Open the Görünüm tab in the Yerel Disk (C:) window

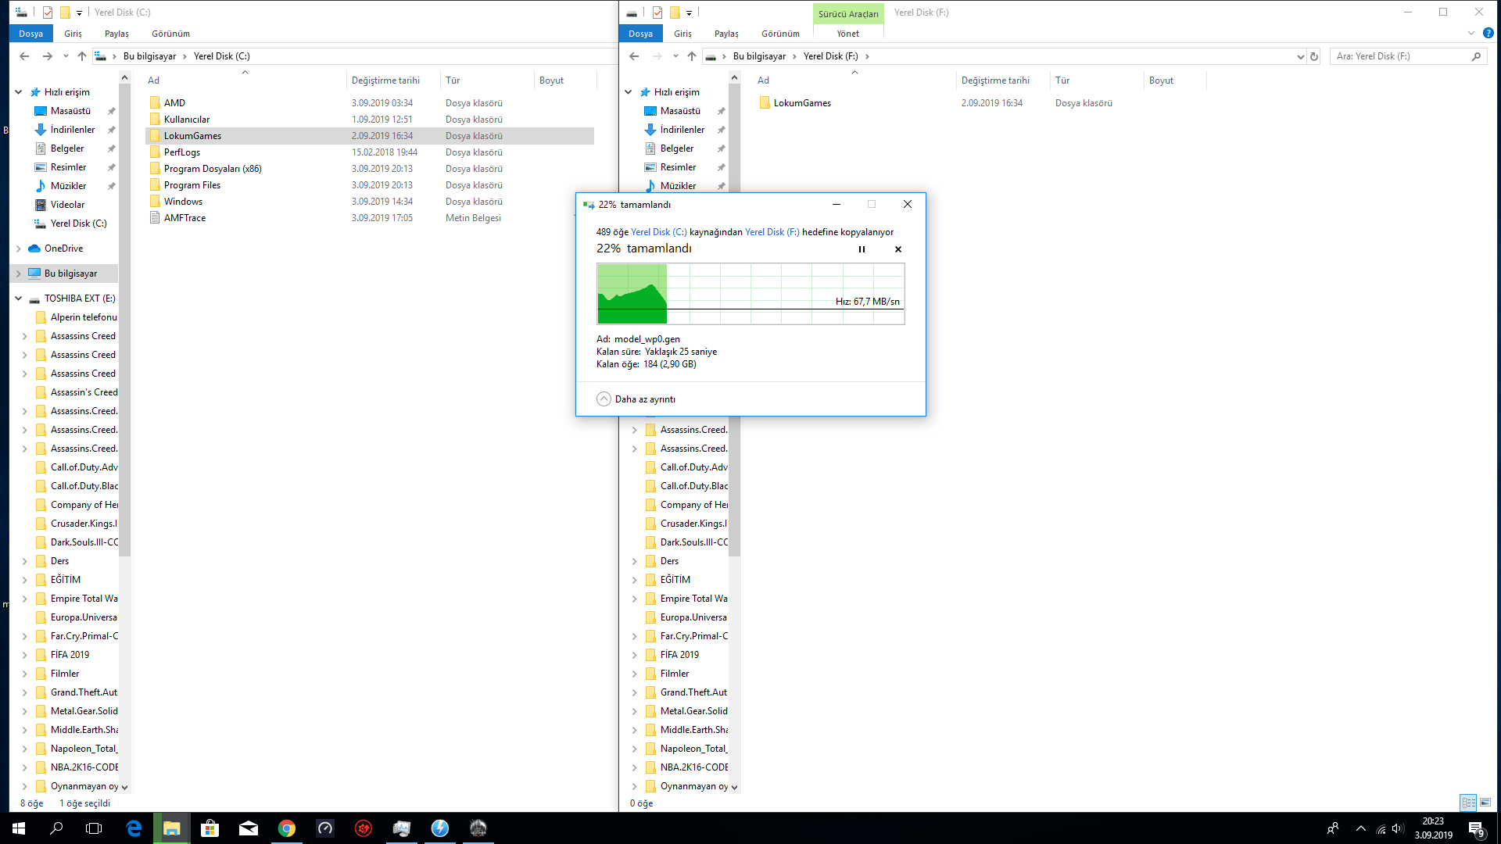(170, 34)
